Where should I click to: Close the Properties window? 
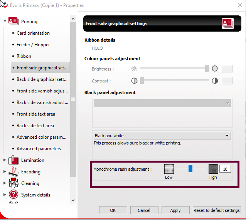point(239,5)
